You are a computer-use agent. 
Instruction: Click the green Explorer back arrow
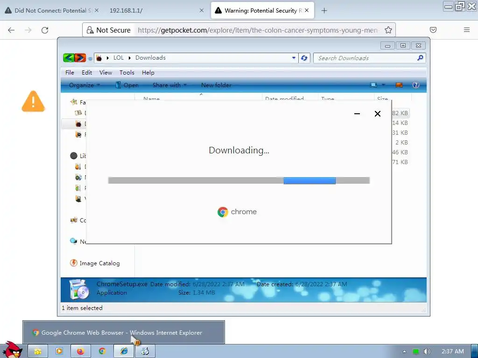click(x=69, y=57)
